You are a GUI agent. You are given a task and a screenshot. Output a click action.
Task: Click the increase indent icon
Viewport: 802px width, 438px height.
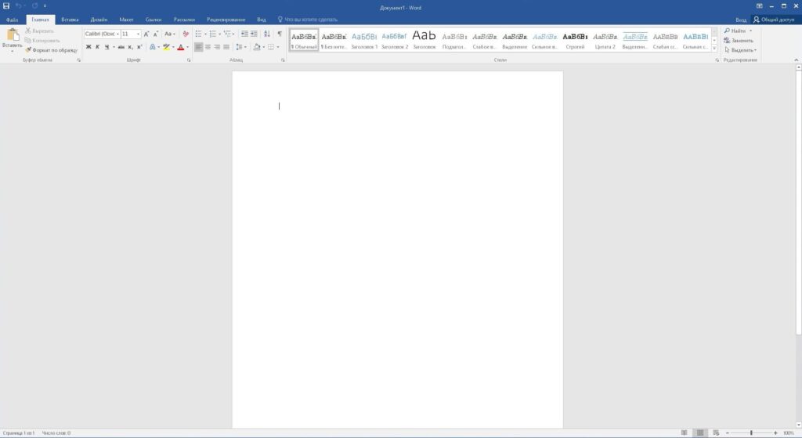(x=254, y=34)
